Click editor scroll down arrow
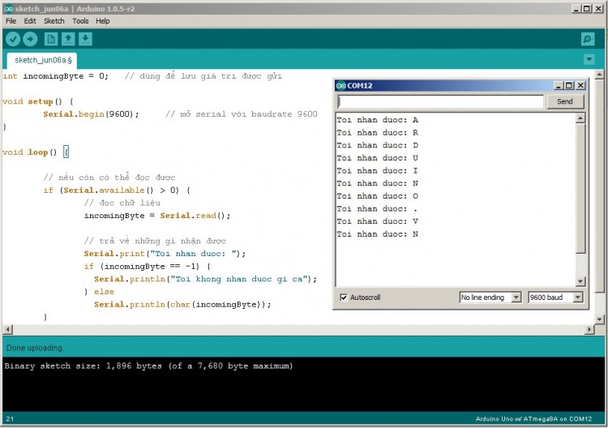Image resolution: width=608 pixels, height=428 pixels. click(599, 319)
